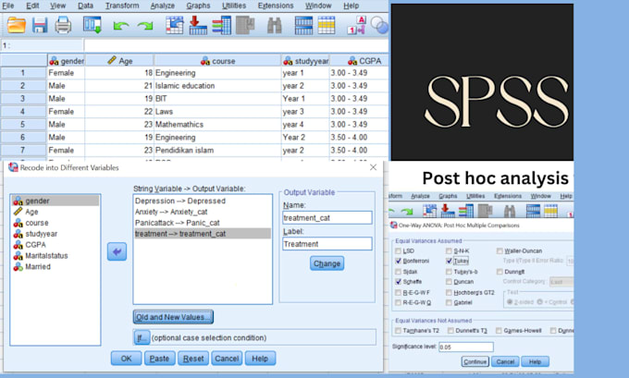
Task: Select red download icon in Post Hoc window
Action: click(x=448, y=211)
